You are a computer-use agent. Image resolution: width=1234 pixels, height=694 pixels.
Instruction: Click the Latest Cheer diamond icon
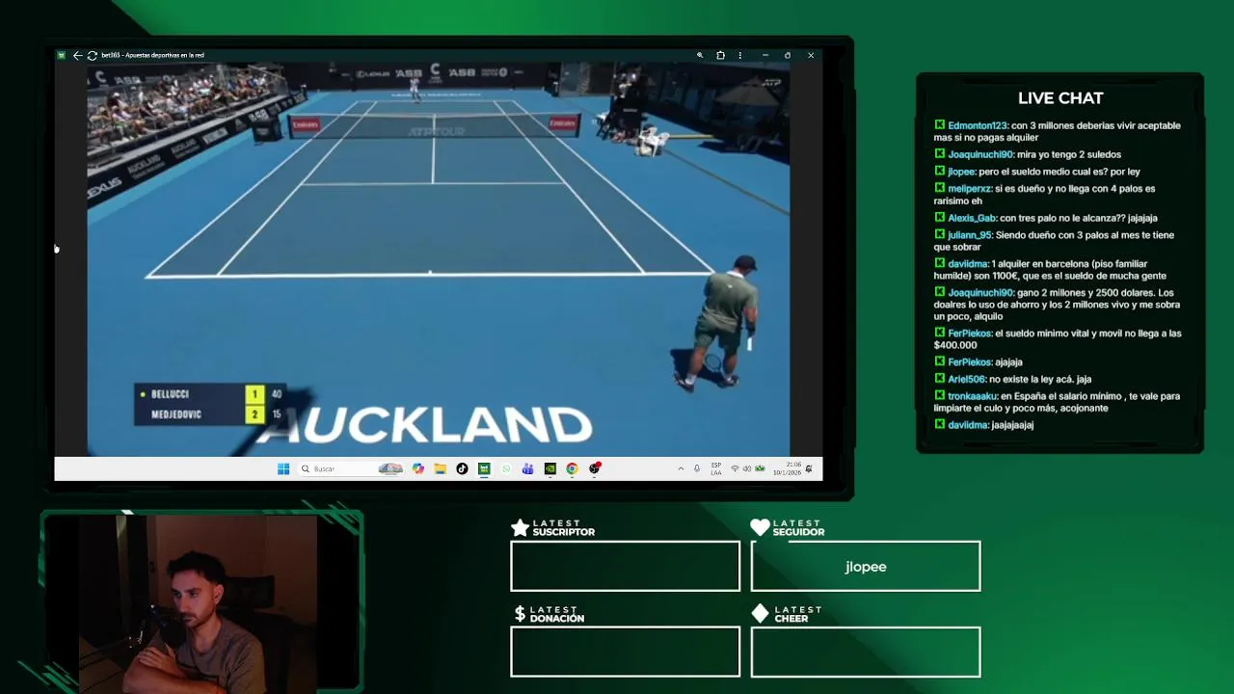click(760, 613)
